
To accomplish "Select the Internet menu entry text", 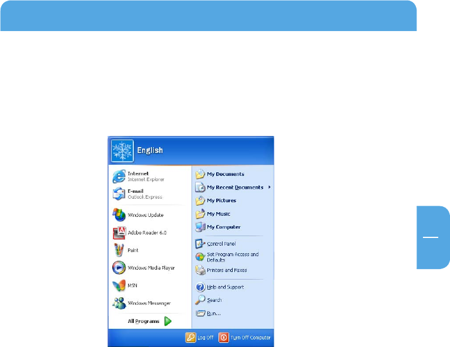I will 138,173.
